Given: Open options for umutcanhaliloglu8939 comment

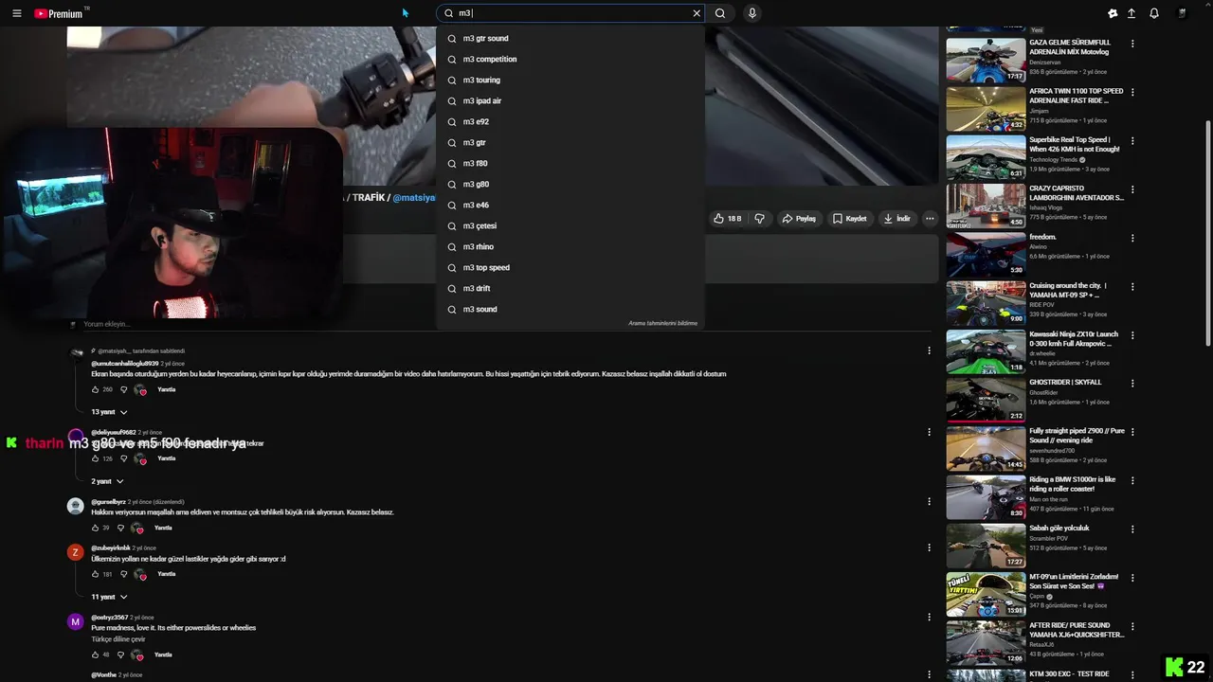Looking at the screenshot, I should pos(929,350).
